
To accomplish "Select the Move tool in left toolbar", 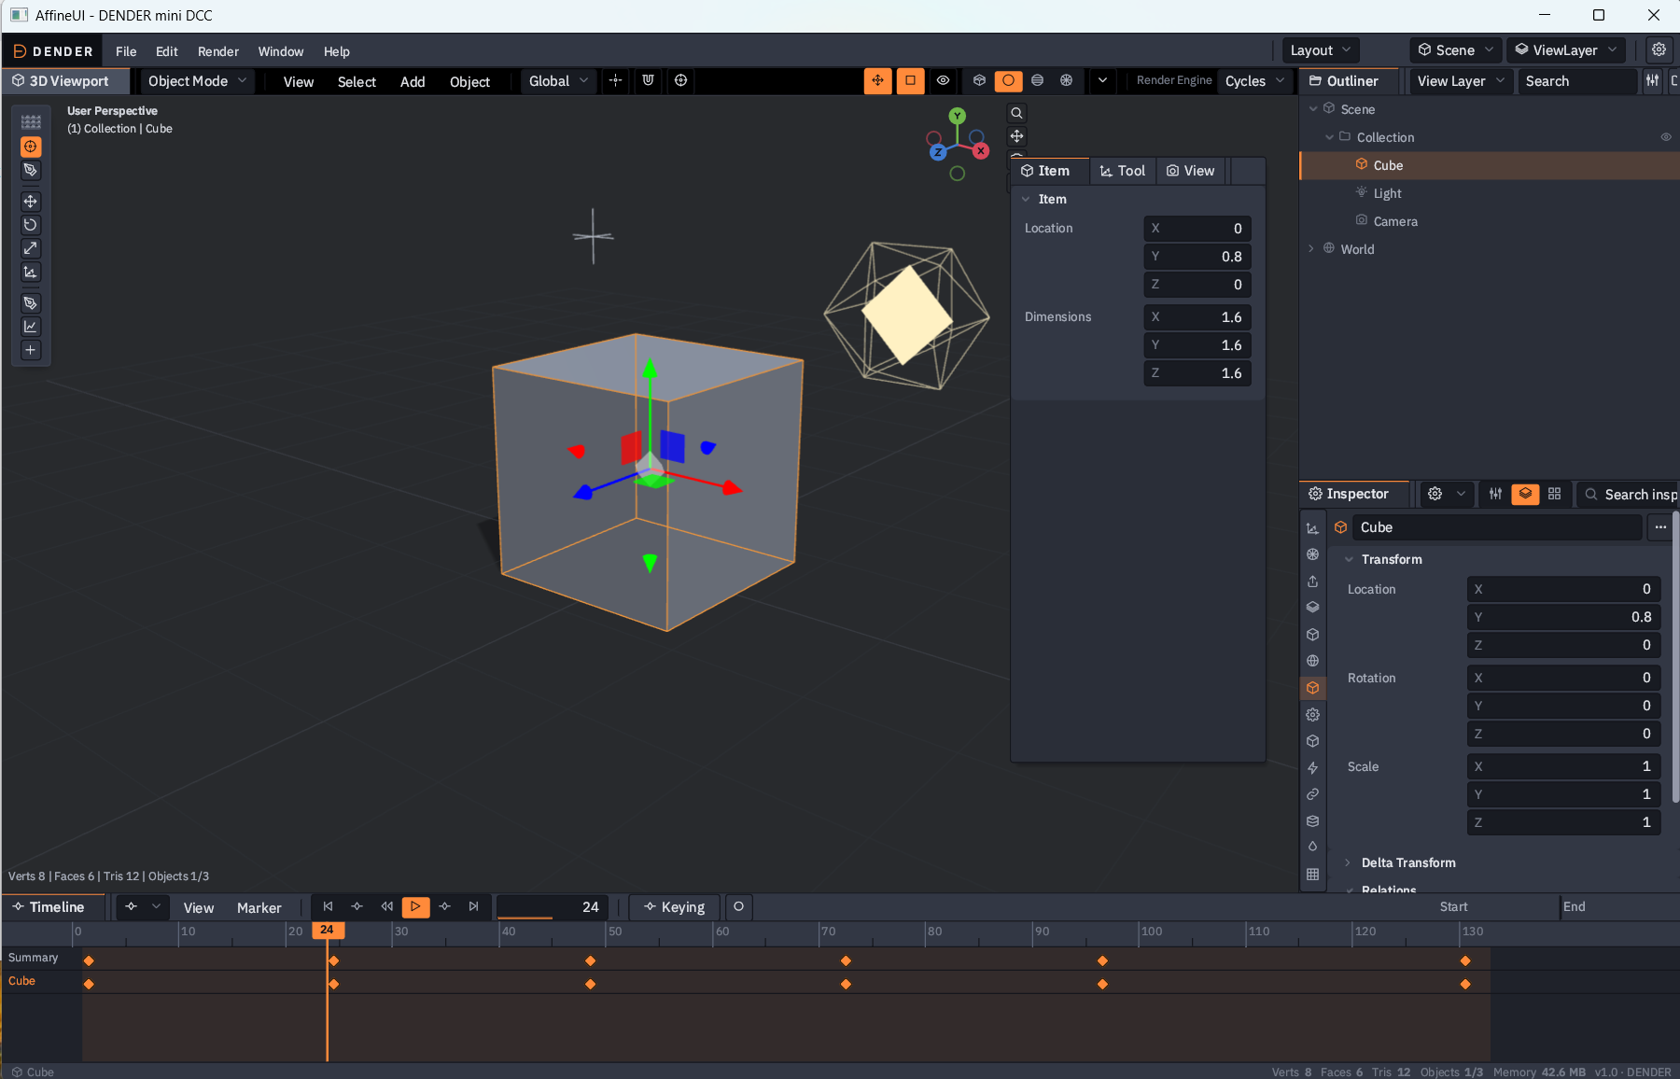I will tap(31, 202).
